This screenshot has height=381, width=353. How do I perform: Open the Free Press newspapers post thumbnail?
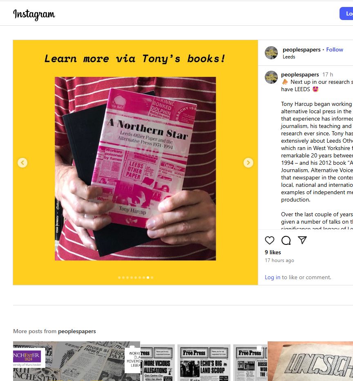[204, 361]
